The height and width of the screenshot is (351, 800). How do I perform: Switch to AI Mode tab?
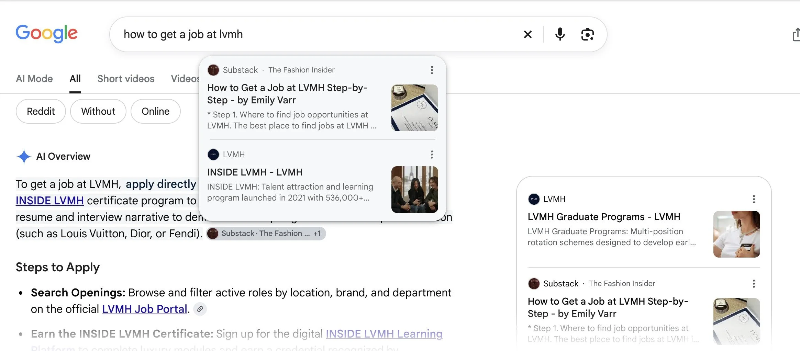(34, 79)
